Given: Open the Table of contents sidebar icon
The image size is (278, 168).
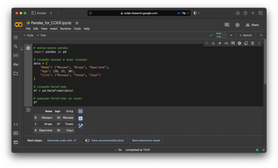Looking at the screenshot, I should coord(16,37).
